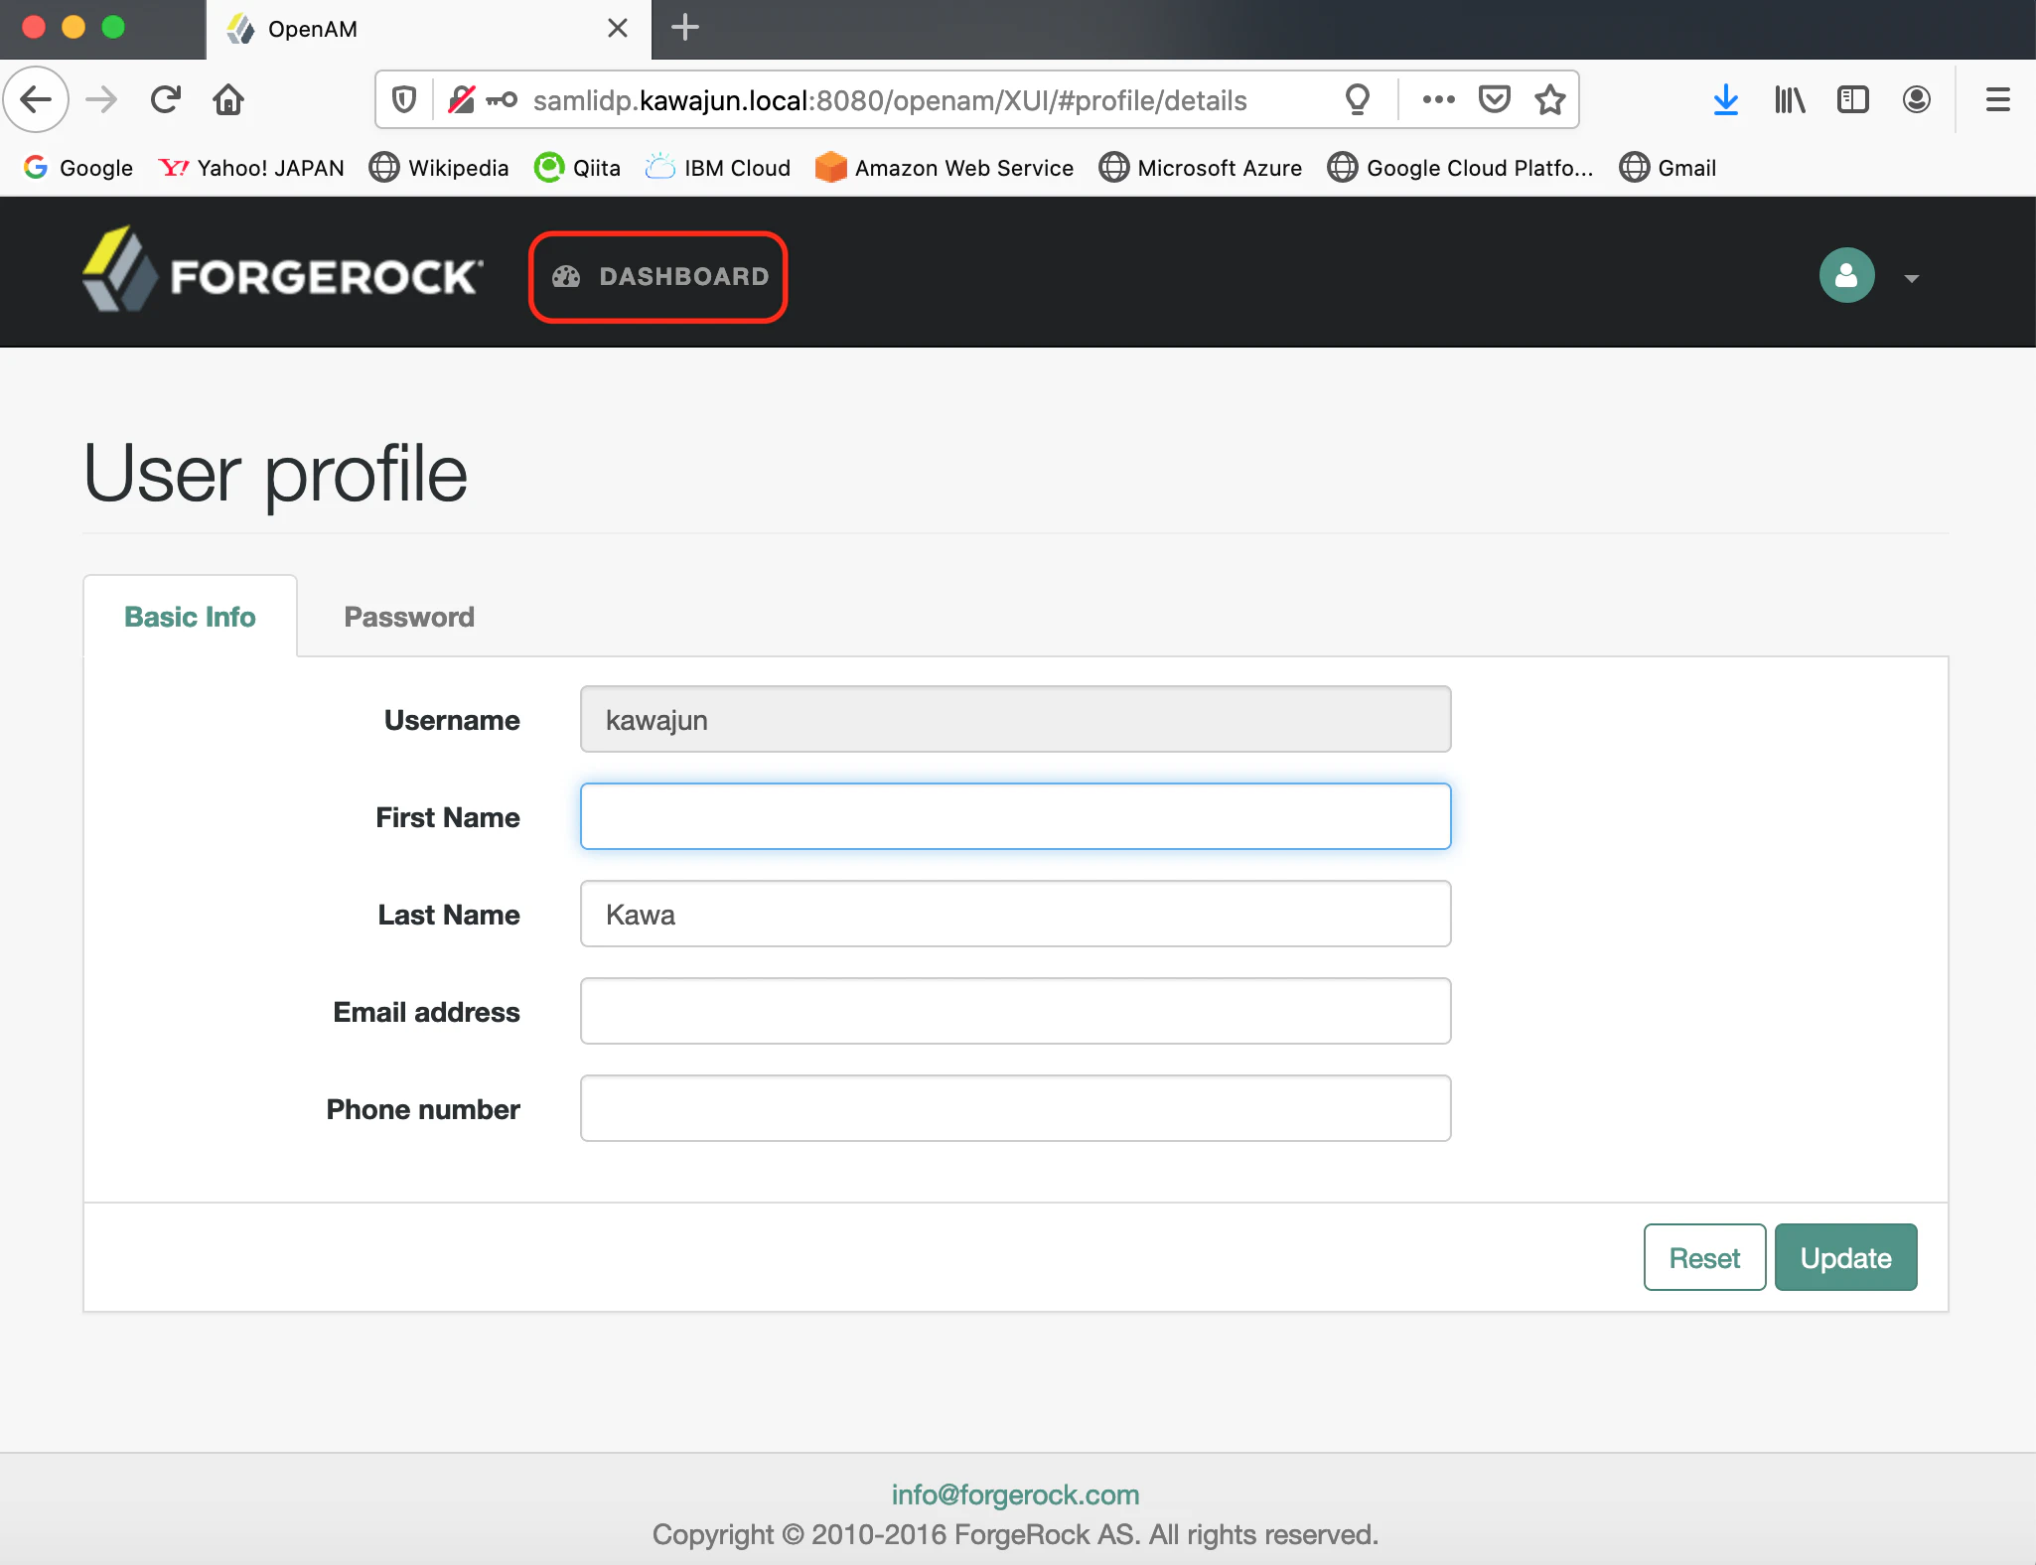The height and width of the screenshot is (1565, 2036).
Task: Open the Dashboard navigation item
Action: coord(659,276)
